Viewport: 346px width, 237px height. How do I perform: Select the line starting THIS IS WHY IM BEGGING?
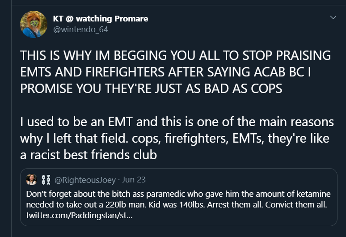coord(175,55)
